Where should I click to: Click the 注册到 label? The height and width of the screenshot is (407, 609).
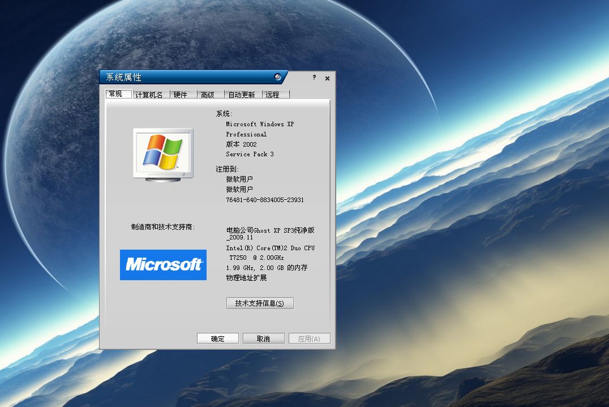227,169
